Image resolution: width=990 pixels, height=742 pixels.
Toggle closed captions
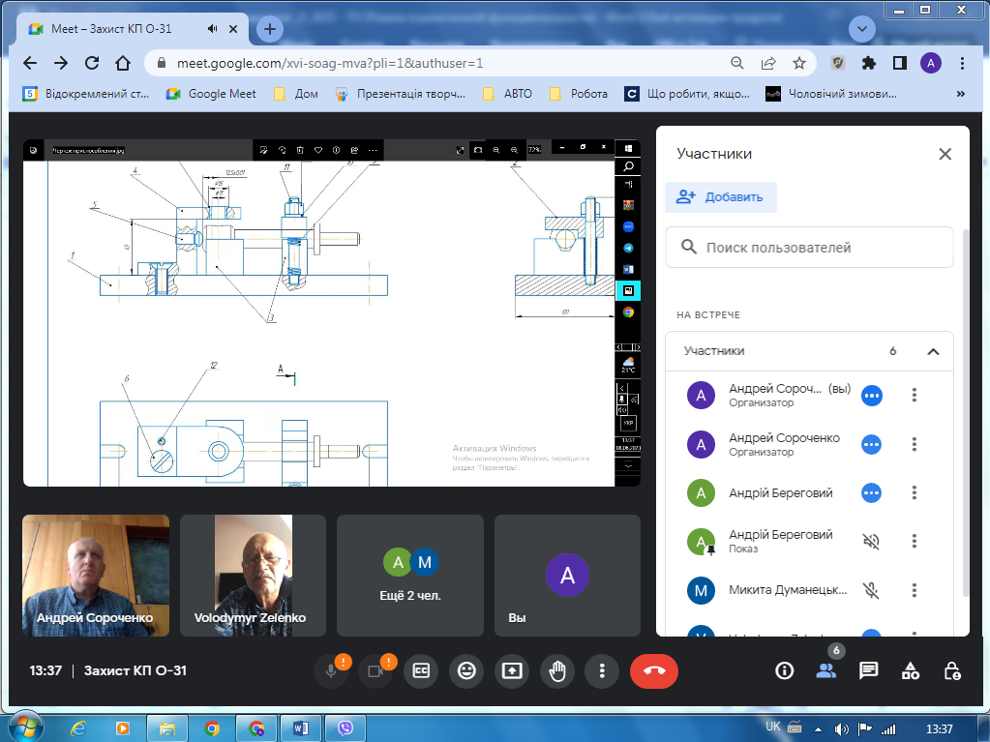pyautogui.click(x=421, y=670)
